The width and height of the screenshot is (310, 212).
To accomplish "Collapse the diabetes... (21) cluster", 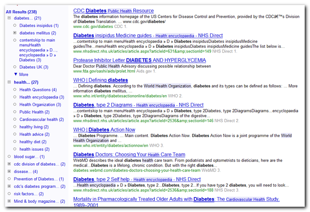I will (9, 18).
